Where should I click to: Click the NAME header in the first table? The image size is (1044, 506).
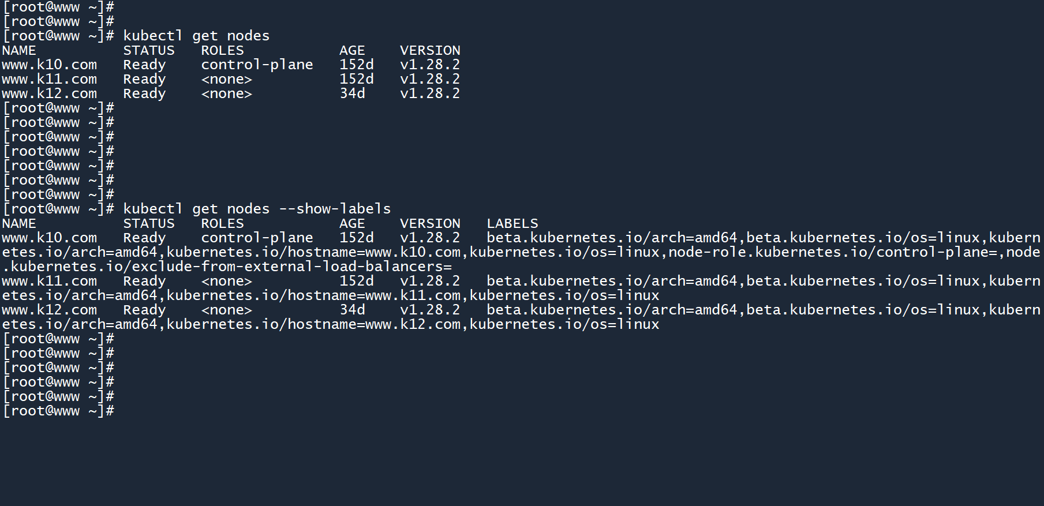pyautogui.click(x=19, y=50)
